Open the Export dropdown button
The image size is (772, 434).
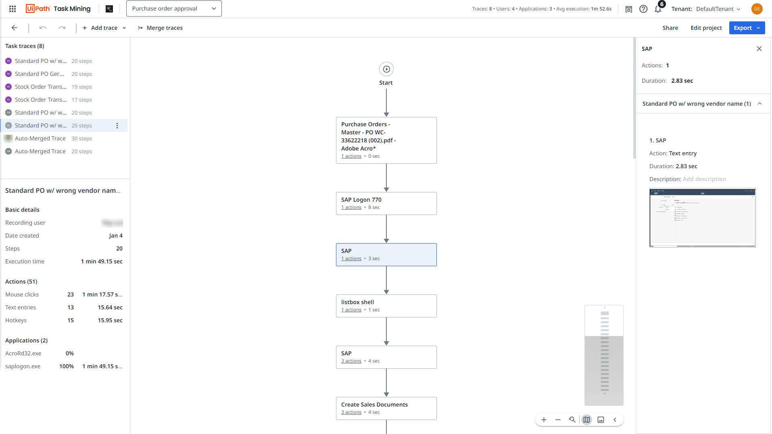pos(747,28)
